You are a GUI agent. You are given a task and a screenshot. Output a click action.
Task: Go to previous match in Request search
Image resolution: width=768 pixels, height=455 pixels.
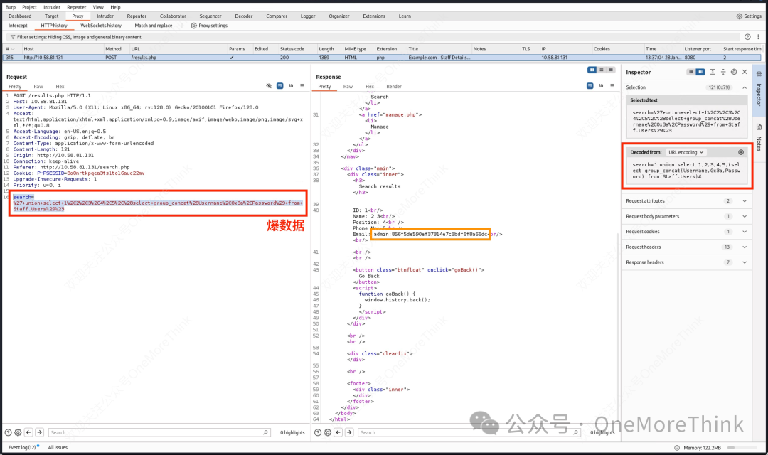pos(28,432)
